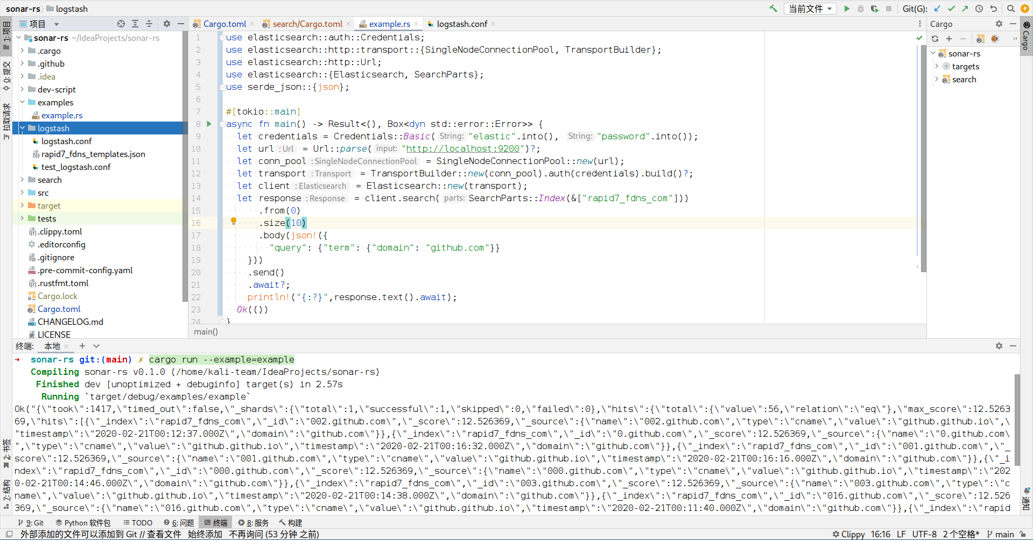Viewport: 1033px width, 540px height.
Task: Open project panel settings gear
Action: [167, 24]
